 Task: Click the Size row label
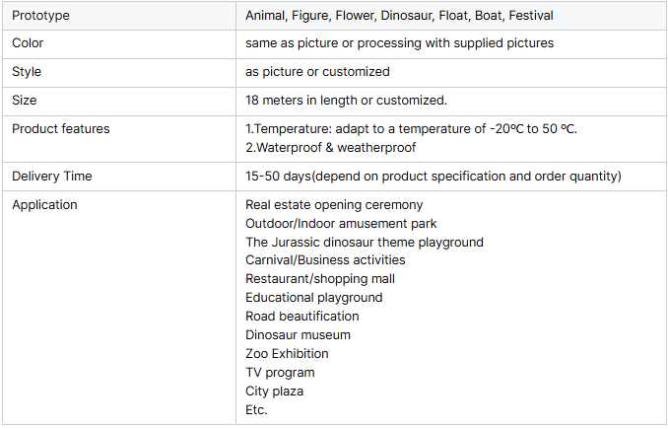(x=25, y=101)
